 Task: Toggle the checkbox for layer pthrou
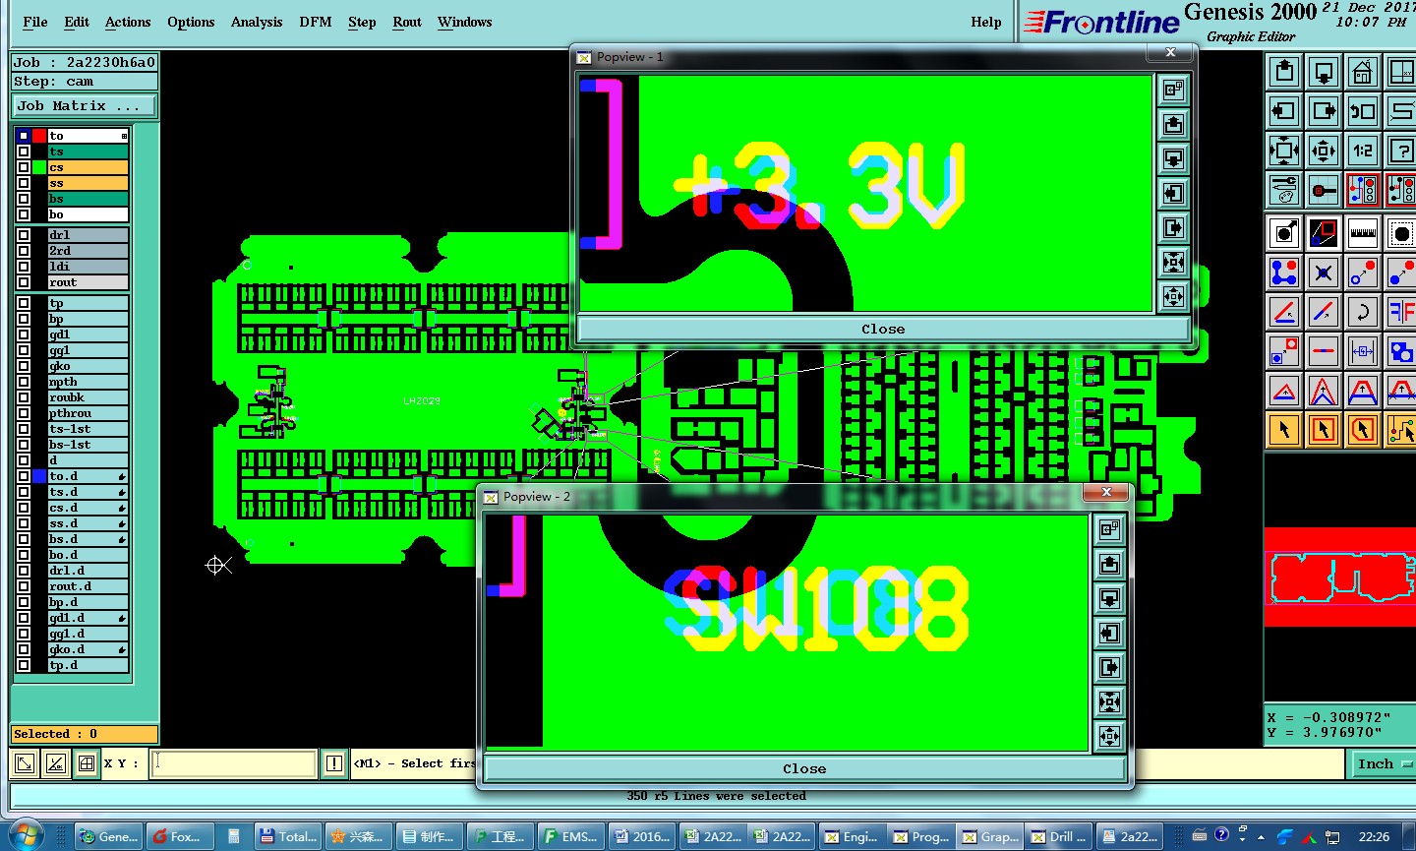tap(24, 413)
